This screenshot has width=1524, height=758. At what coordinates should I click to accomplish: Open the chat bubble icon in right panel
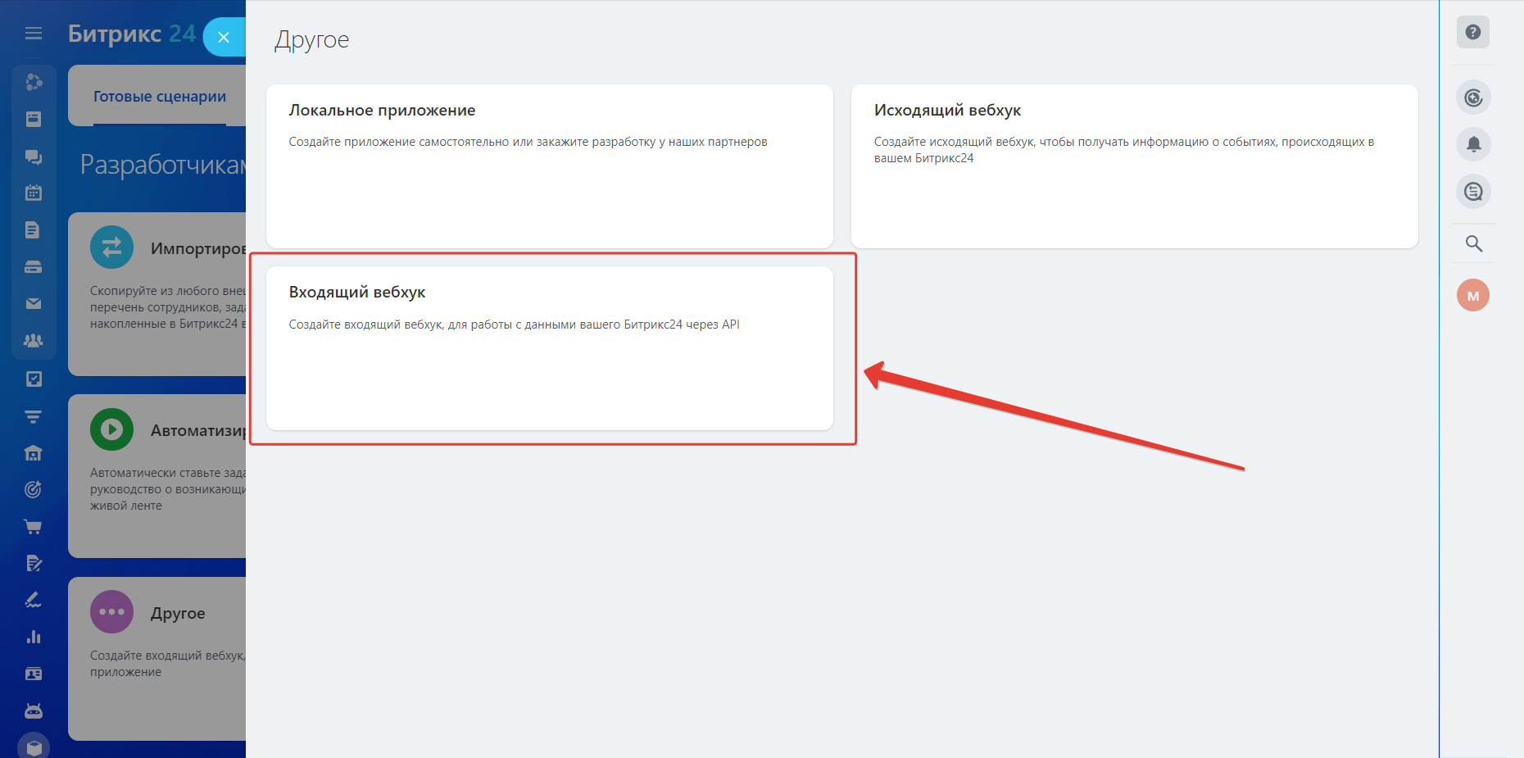pos(1473,192)
